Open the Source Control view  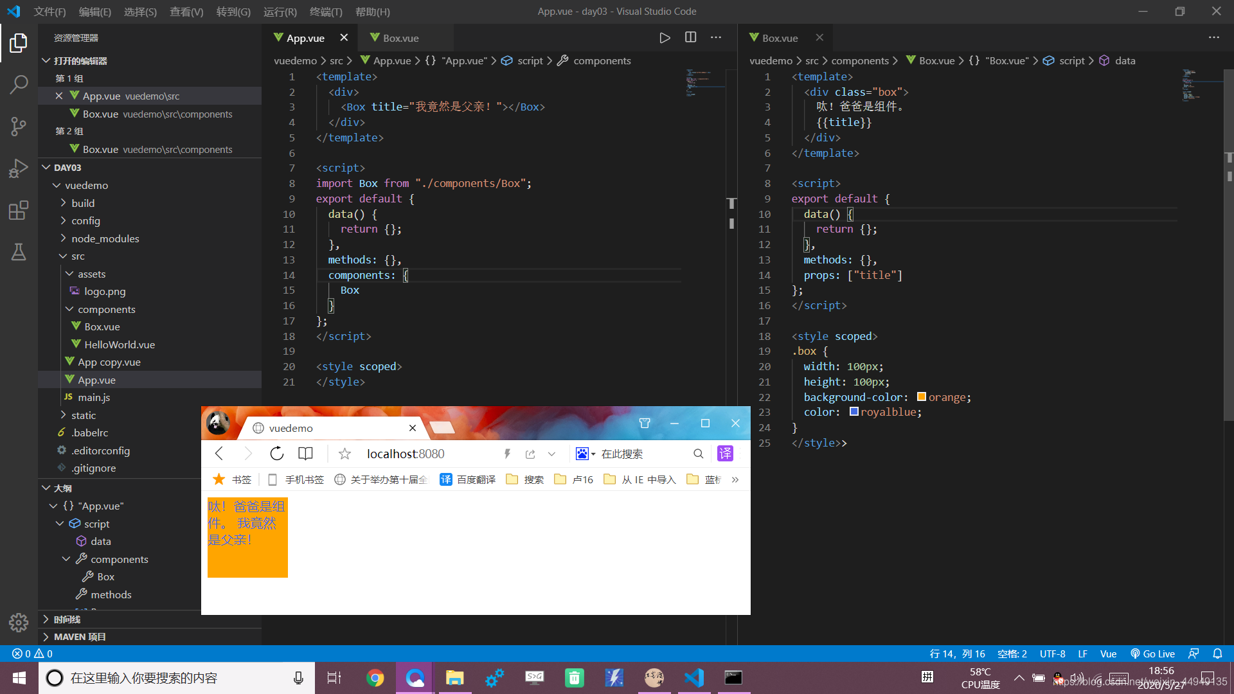[x=19, y=127]
